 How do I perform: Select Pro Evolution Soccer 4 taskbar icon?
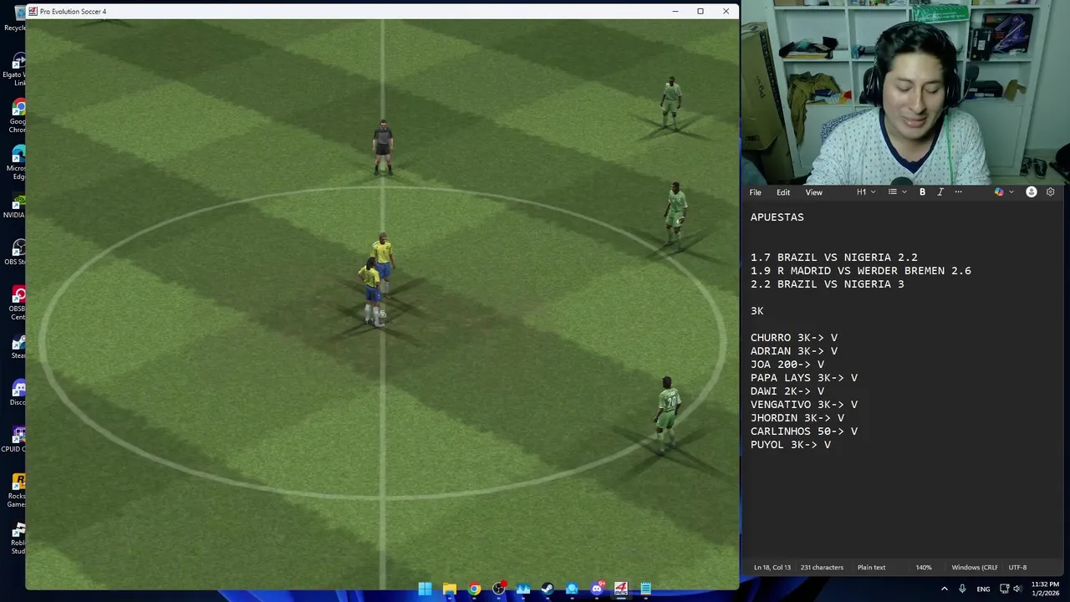(x=621, y=589)
